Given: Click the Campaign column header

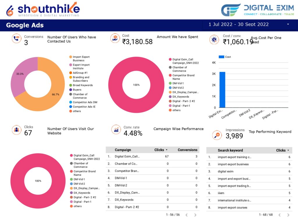Looking at the screenshot, I should pyautogui.click(x=123, y=150).
